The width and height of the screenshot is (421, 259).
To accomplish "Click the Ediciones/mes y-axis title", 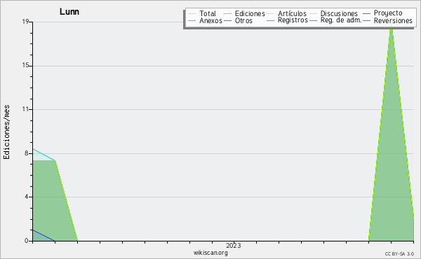I will pos(6,132).
